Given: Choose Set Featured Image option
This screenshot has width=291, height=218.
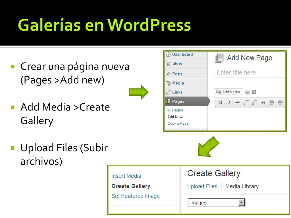Looking at the screenshot, I should (136, 196).
